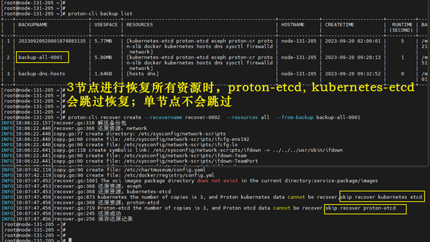Select the backup-dns-hosts table entry

[42, 74]
